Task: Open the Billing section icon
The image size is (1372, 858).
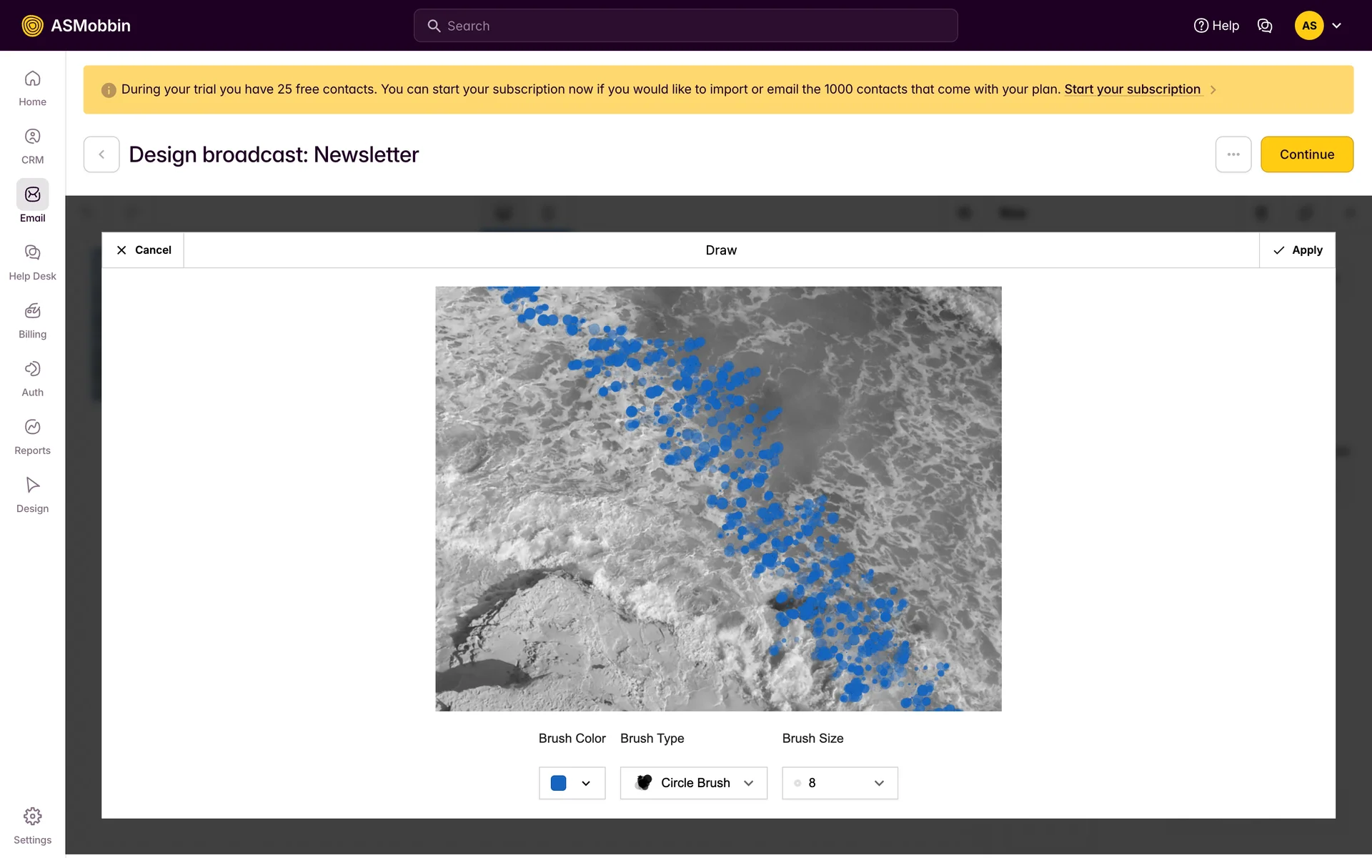Action: tap(32, 320)
